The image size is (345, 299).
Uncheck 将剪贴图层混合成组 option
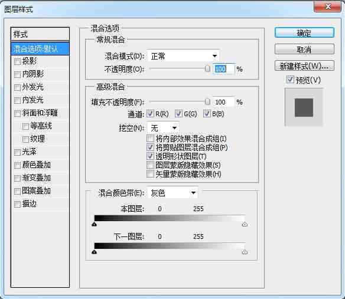pyautogui.click(x=150, y=147)
